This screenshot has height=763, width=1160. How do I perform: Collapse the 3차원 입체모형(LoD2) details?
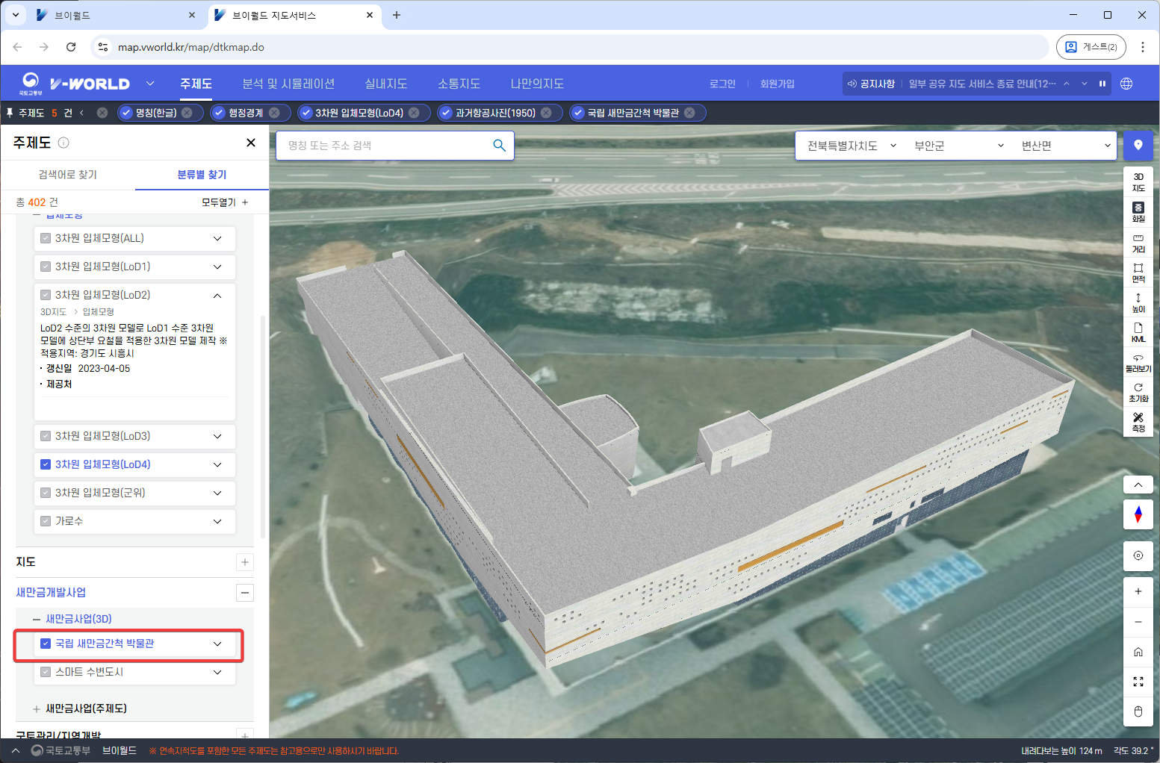[217, 296]
